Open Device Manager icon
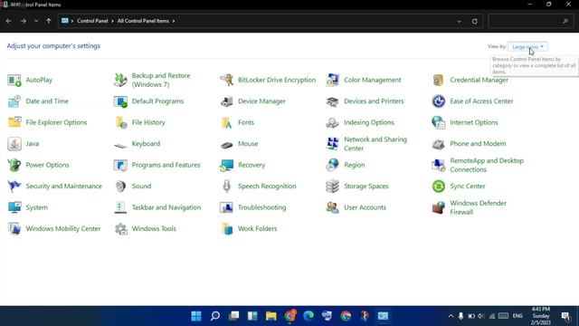This screenshot has height=326, width=579. [x=227, y=101]
